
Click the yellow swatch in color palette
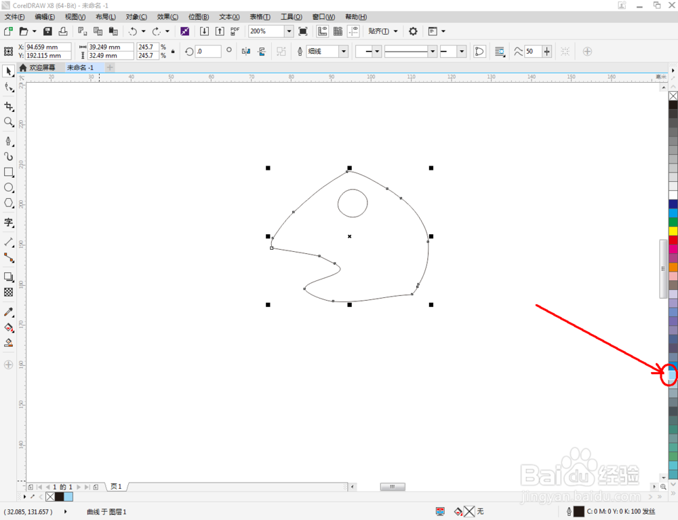point(673,231)
